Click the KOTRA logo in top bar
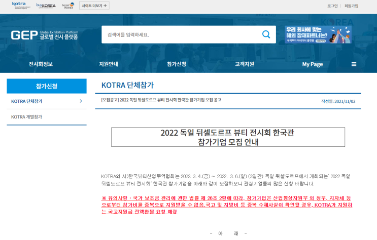Screen dimensions: 377x240 coord(21,5)
